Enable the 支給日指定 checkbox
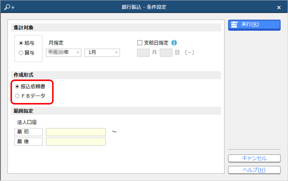Image resolution: width=288 pixels, height=181 pixels. click(x=140, y=42)
